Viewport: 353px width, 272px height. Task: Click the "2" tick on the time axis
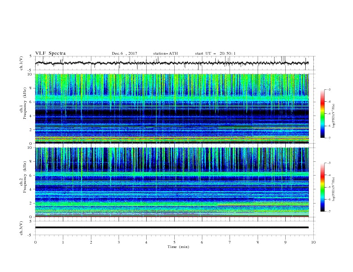tap(91, 242)
